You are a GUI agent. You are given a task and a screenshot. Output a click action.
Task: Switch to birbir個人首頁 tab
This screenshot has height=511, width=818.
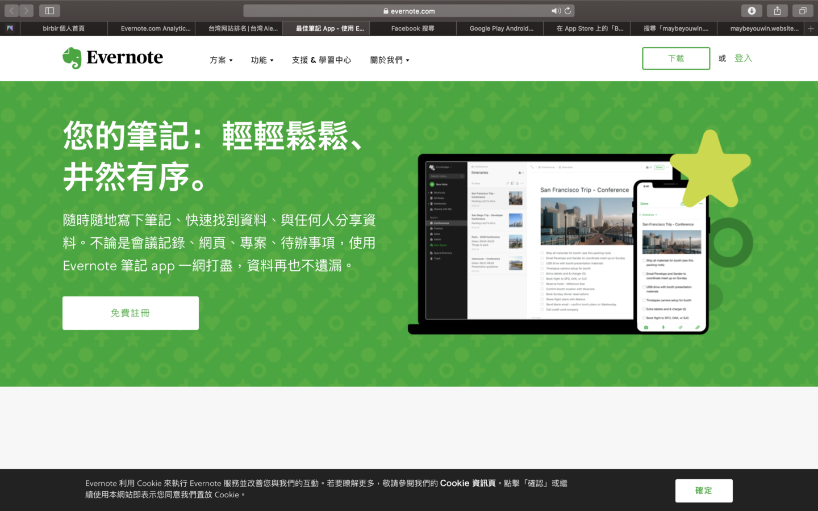[x=64, y=28]
